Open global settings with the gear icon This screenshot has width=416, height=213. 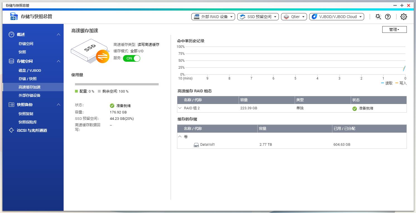tap(403, 17)
